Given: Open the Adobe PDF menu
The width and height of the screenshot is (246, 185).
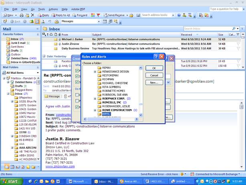Looking at the screenshot, I should [x=78, y=9].
